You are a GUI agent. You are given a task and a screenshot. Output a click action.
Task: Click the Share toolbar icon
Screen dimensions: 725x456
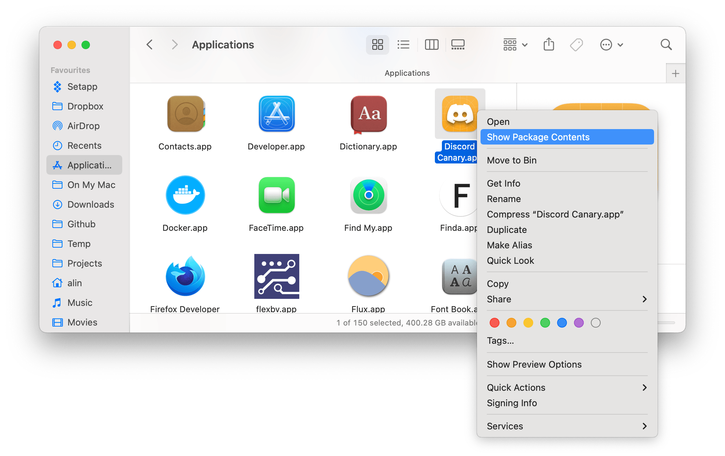(x=549, y=45)
